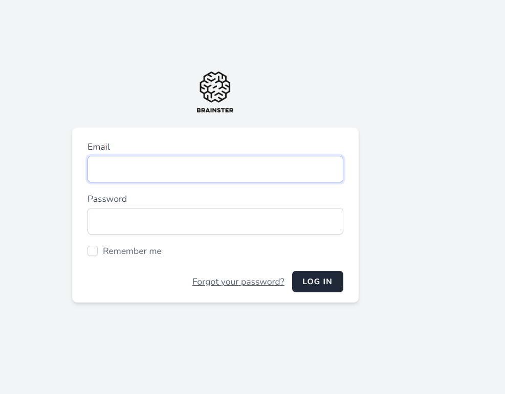Enable the Remember me checkbox
The width and height of the screenshot is (505, 394).
pos(93,251)
